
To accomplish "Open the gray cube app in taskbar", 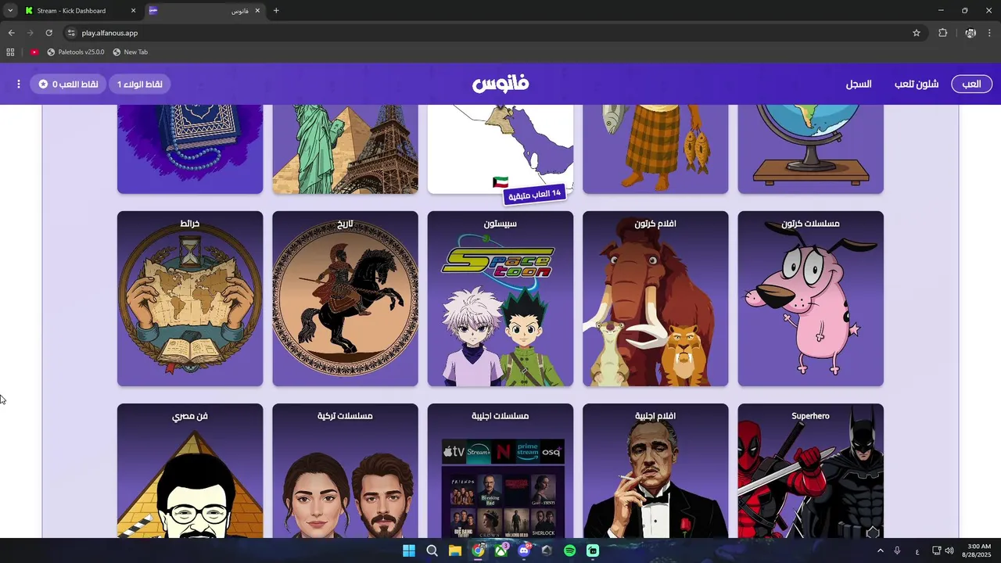I will (x=547, y=550).
